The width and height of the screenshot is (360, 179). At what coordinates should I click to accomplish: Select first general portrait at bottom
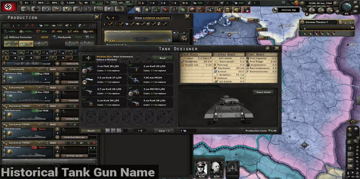click(202, 169)
